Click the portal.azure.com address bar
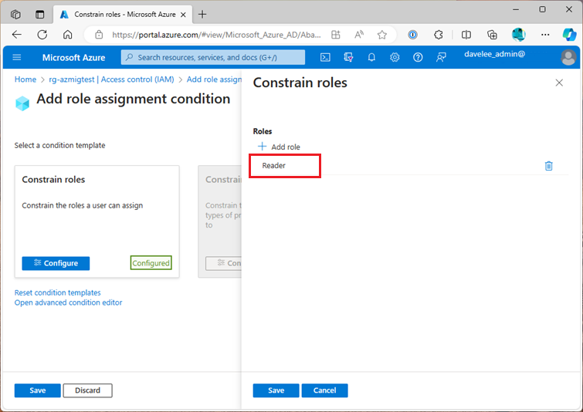This screenshot has width=583, height=412. [x=216, y=35]
